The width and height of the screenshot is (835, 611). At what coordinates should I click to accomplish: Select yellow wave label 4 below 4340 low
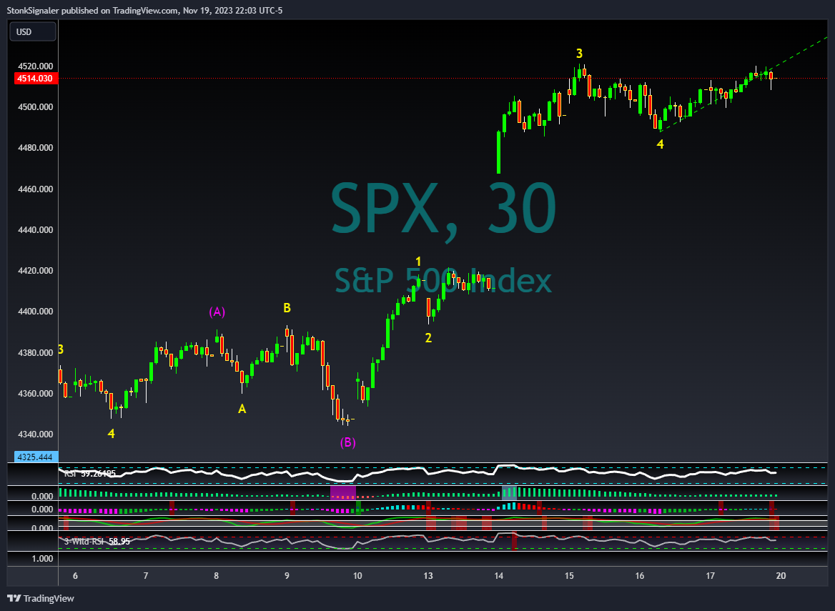[x=112, y=433]
